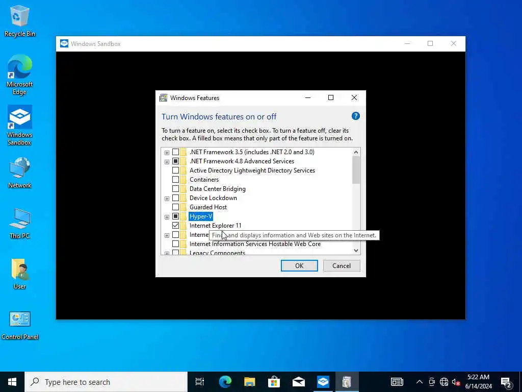
Task: Click the Windows Features title bar icon
Action: (x=163, y=97)
